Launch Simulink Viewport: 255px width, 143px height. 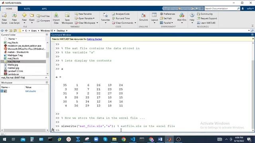(x=143, y=17)
